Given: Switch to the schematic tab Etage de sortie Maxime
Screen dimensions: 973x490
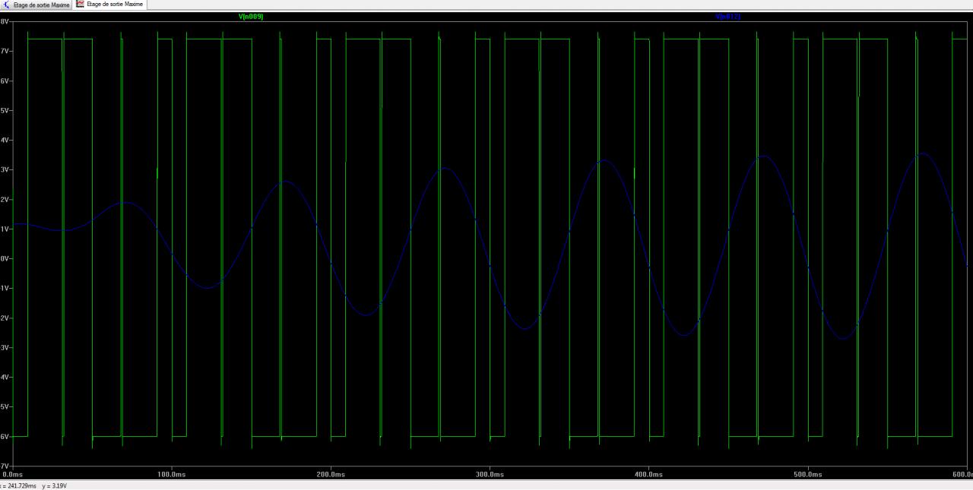Looking at the screenshot, I should [x=36, y=5].
